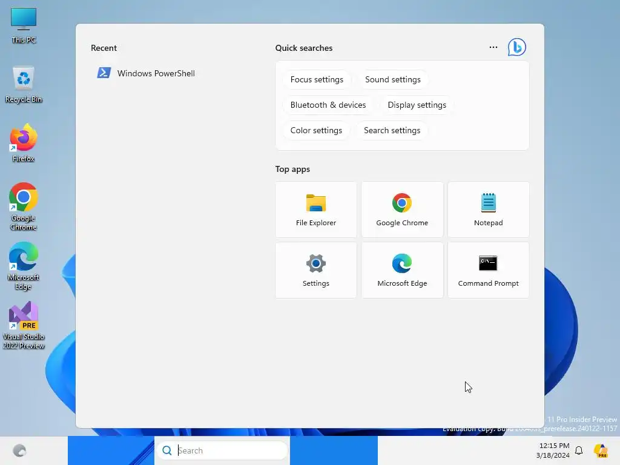The width and height of the screenshot is (620, 465).
Task: Select Focus settings quick search
Action: coord(317,79)
